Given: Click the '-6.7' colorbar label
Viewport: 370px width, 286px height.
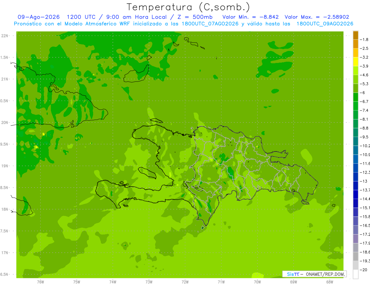Looking at the screenshot, I should pos(364,102).
